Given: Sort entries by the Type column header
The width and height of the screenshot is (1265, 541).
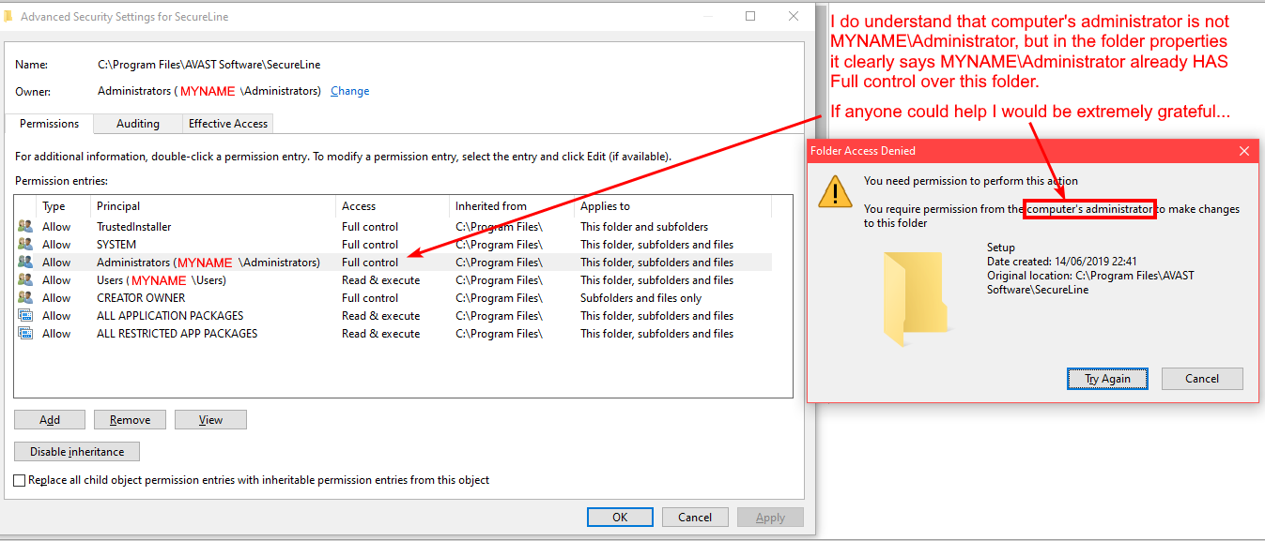Looking at the screenshot, I should (x=63, y=206).
